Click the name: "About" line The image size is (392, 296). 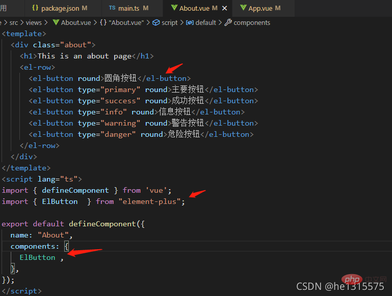[x=41, y=235]
